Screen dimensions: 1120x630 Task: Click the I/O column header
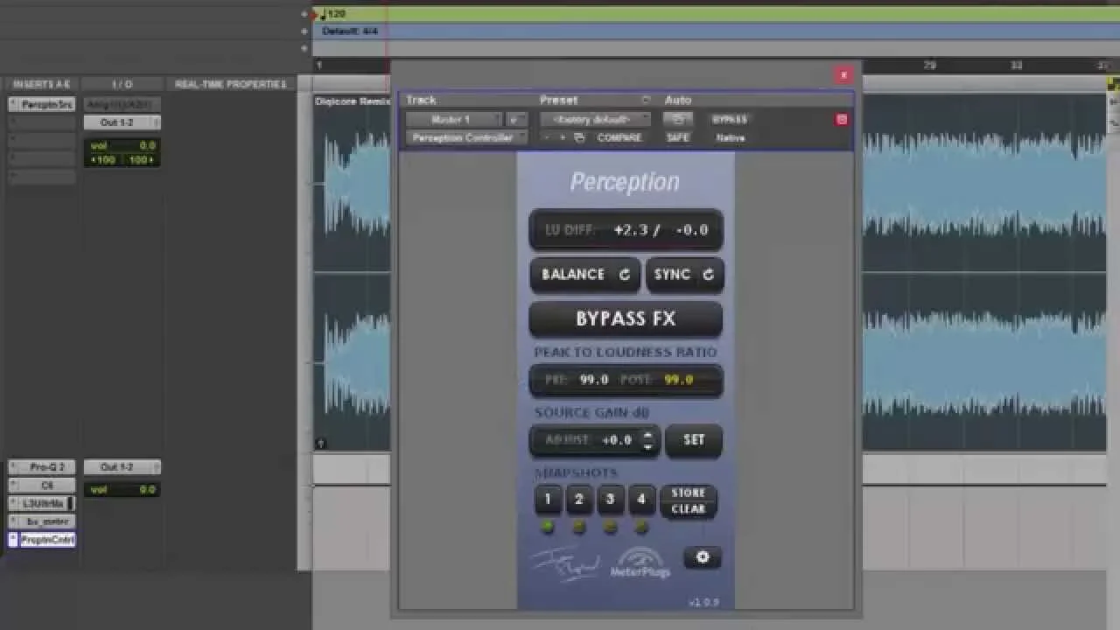pos(122,84)
